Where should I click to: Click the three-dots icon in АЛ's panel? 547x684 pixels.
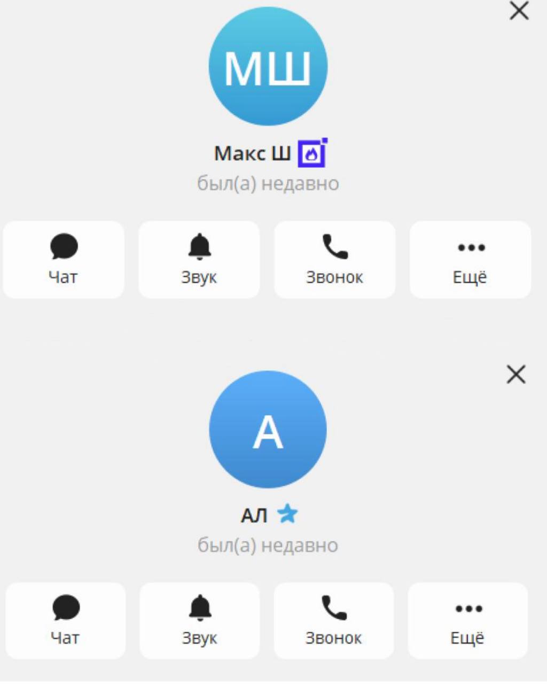point(469,609)
